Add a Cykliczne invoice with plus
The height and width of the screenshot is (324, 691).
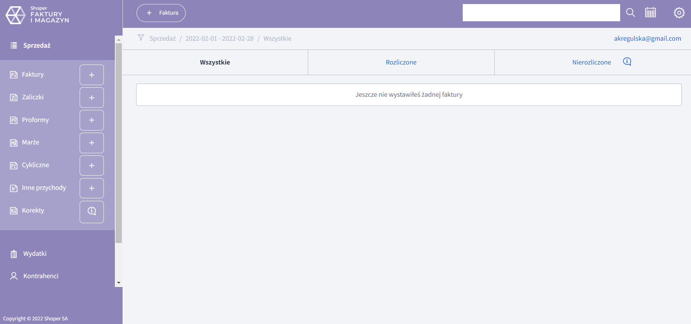click(x=92, y=166)
